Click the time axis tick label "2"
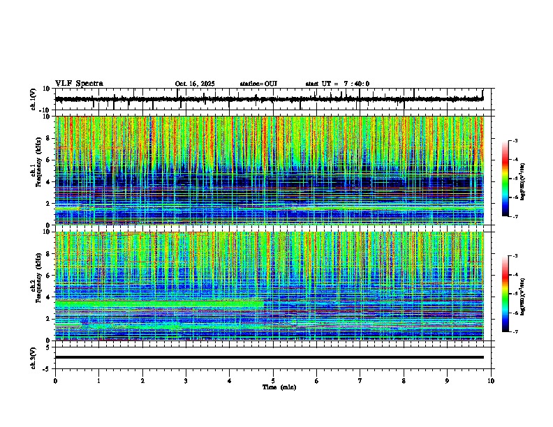Image resolution: width=553 pixels, height=427 pixels. click(x=142, y=381)
